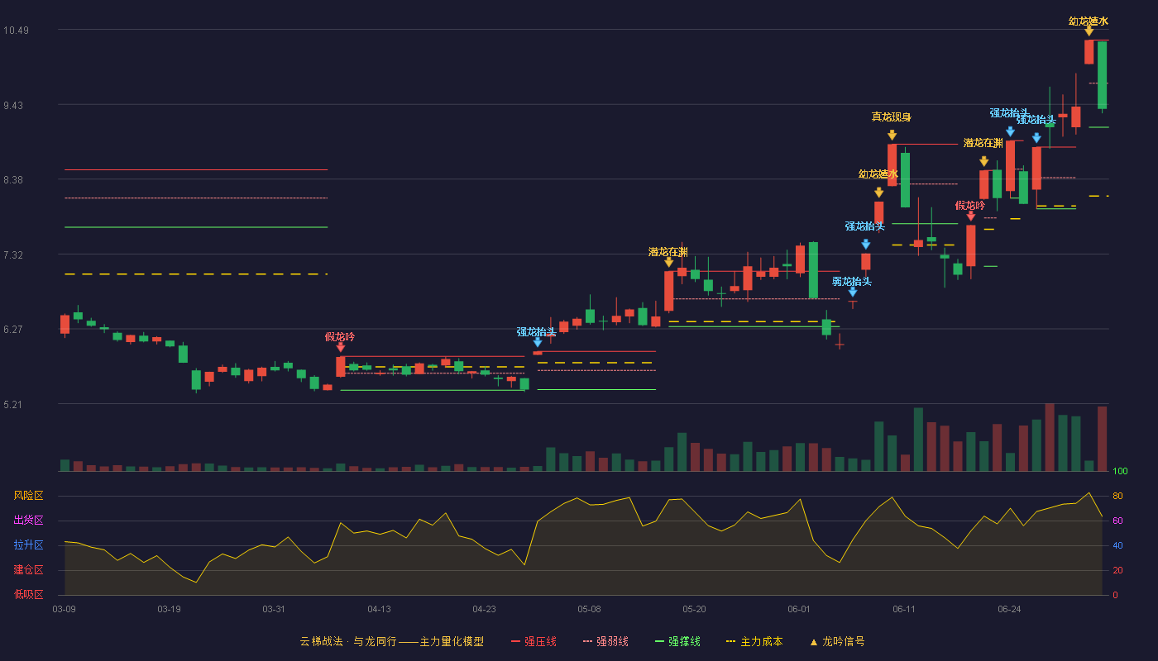
Task: Click the 80 indicator scale label
Action: click(1117, 497)
